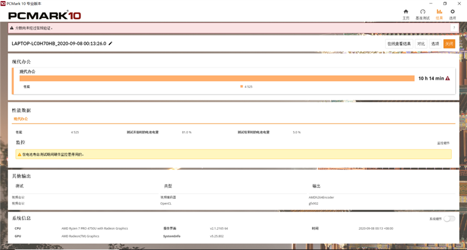The image size is (467, 250).
Task: Click the 监控 section heading
Action: pos(20,142)
